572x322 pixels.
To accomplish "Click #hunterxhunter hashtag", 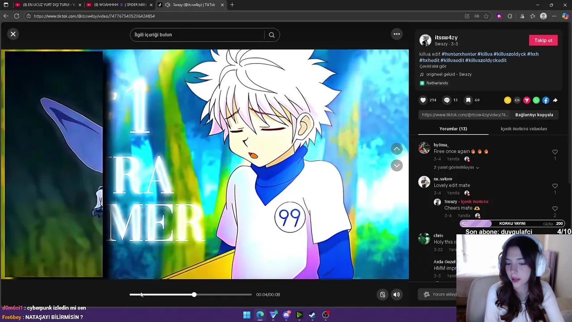I will pos(458,54).
